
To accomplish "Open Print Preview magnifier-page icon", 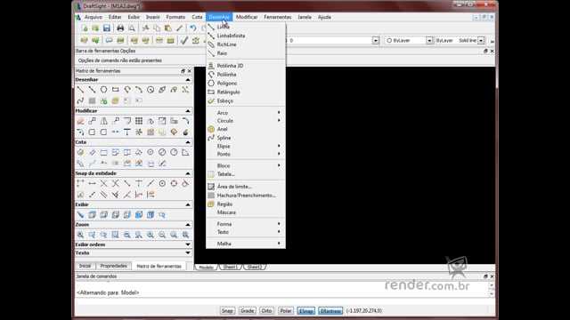I will pos(132,28).
